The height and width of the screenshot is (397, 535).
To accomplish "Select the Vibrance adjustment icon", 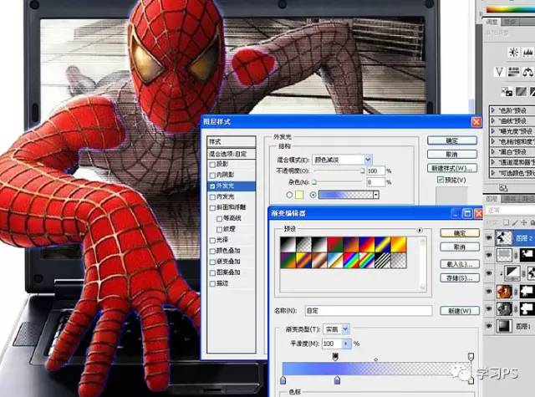I will [500, 72].
